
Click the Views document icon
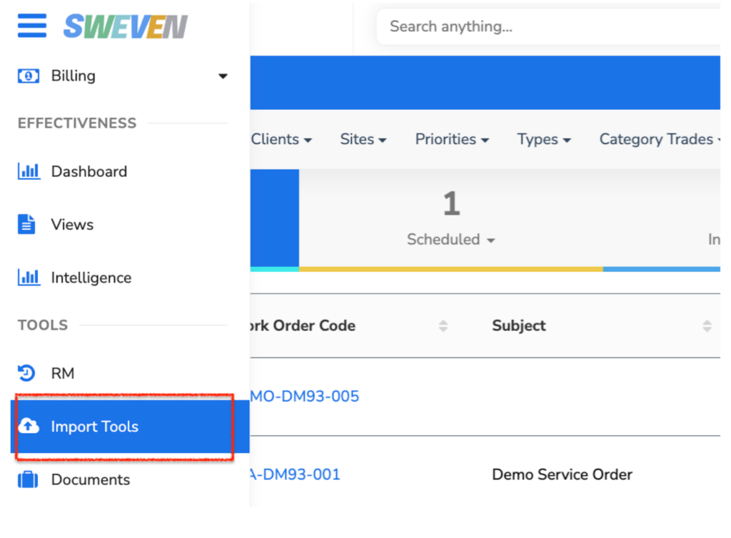pos(26,224)
